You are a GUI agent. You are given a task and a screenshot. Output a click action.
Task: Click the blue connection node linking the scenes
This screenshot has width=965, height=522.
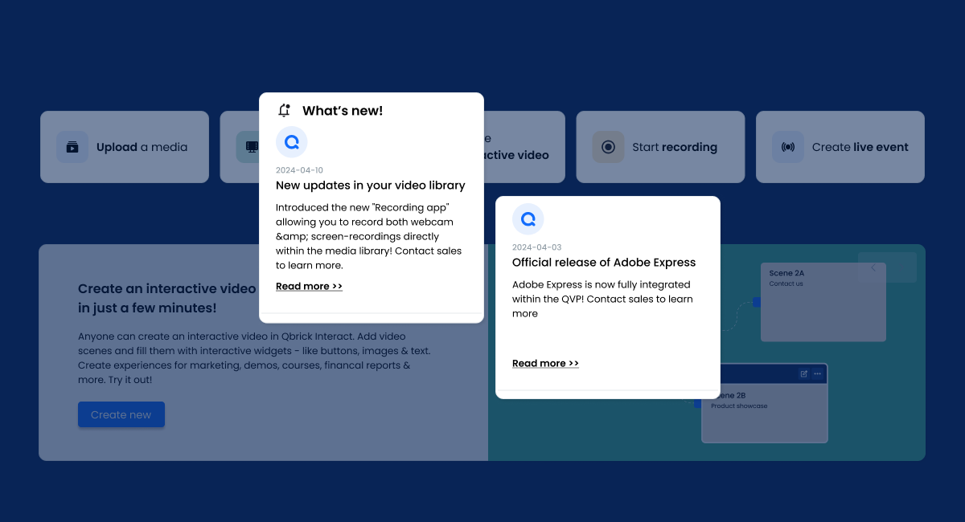(756, 301)
